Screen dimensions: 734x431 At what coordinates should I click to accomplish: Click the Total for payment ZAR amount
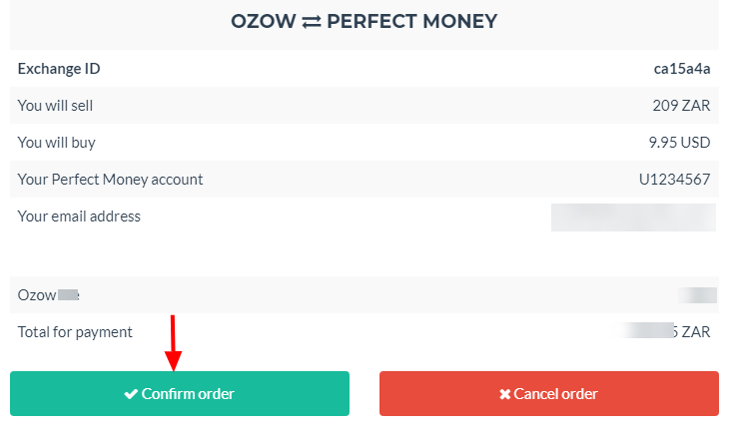click(667, 331)
